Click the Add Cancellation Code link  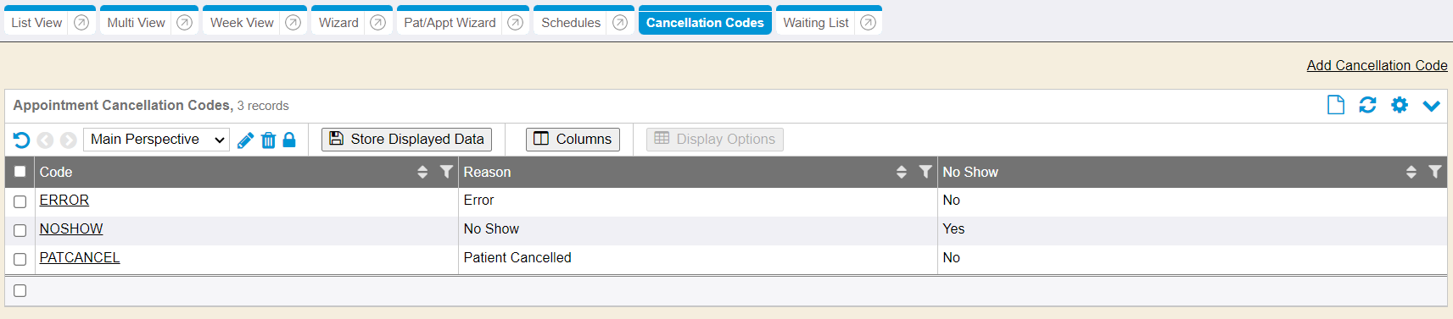pos(1377,65)
